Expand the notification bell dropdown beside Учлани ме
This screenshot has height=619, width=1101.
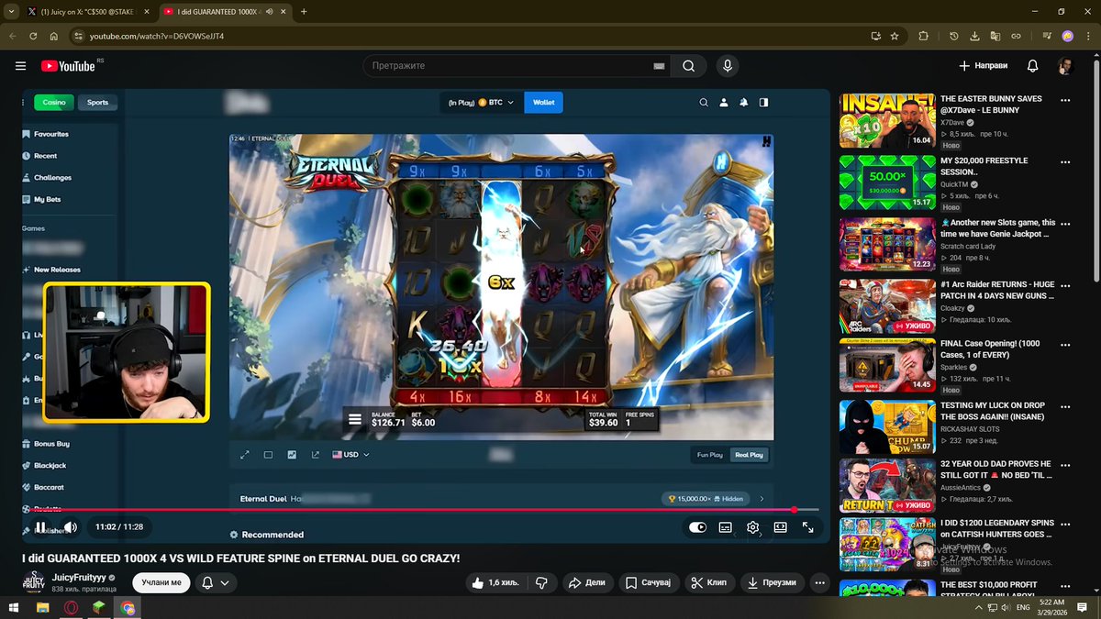click(215, 582)
